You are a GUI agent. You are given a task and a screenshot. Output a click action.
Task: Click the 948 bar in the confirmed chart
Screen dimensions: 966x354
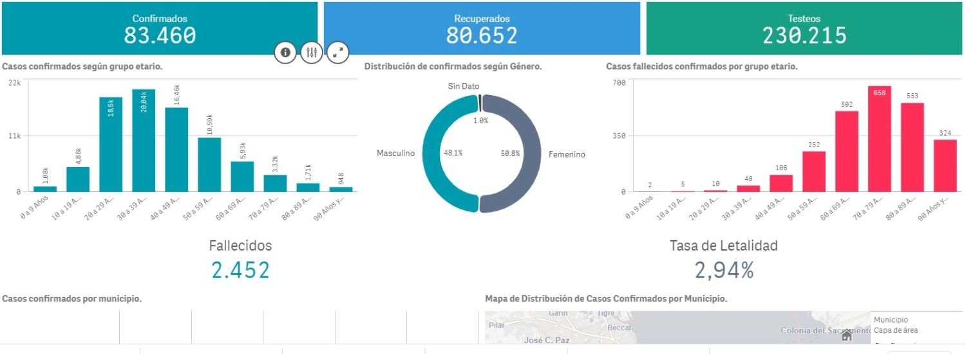(341, 189)
